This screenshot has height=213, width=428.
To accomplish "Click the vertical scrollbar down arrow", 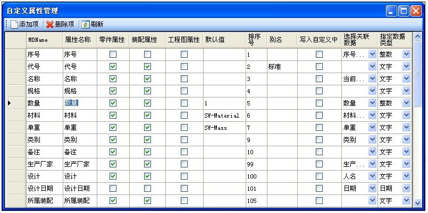I will [x=417, y=202].
